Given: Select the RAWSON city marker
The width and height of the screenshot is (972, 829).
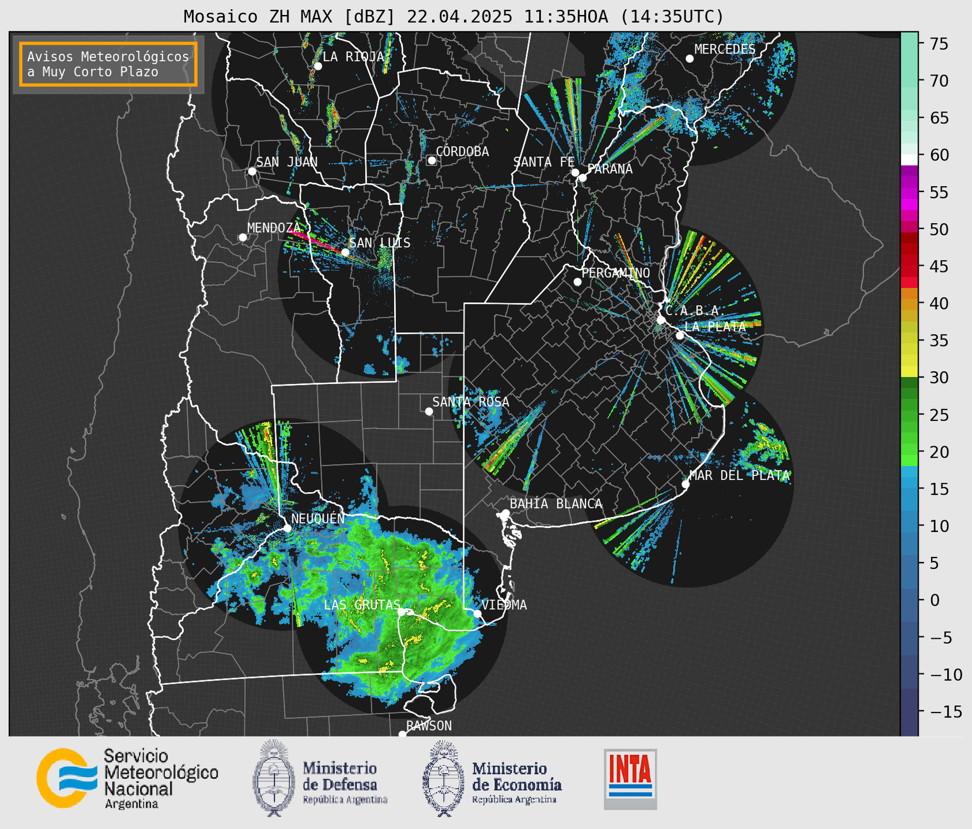Looking at the screenshot, I should coord(402,734).
